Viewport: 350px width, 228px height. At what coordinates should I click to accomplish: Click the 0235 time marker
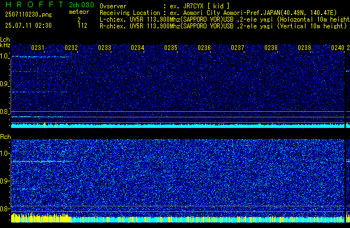pos(171,48)
